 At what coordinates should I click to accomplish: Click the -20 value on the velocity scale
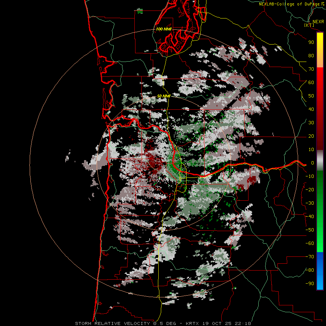(x=310, y=190)
